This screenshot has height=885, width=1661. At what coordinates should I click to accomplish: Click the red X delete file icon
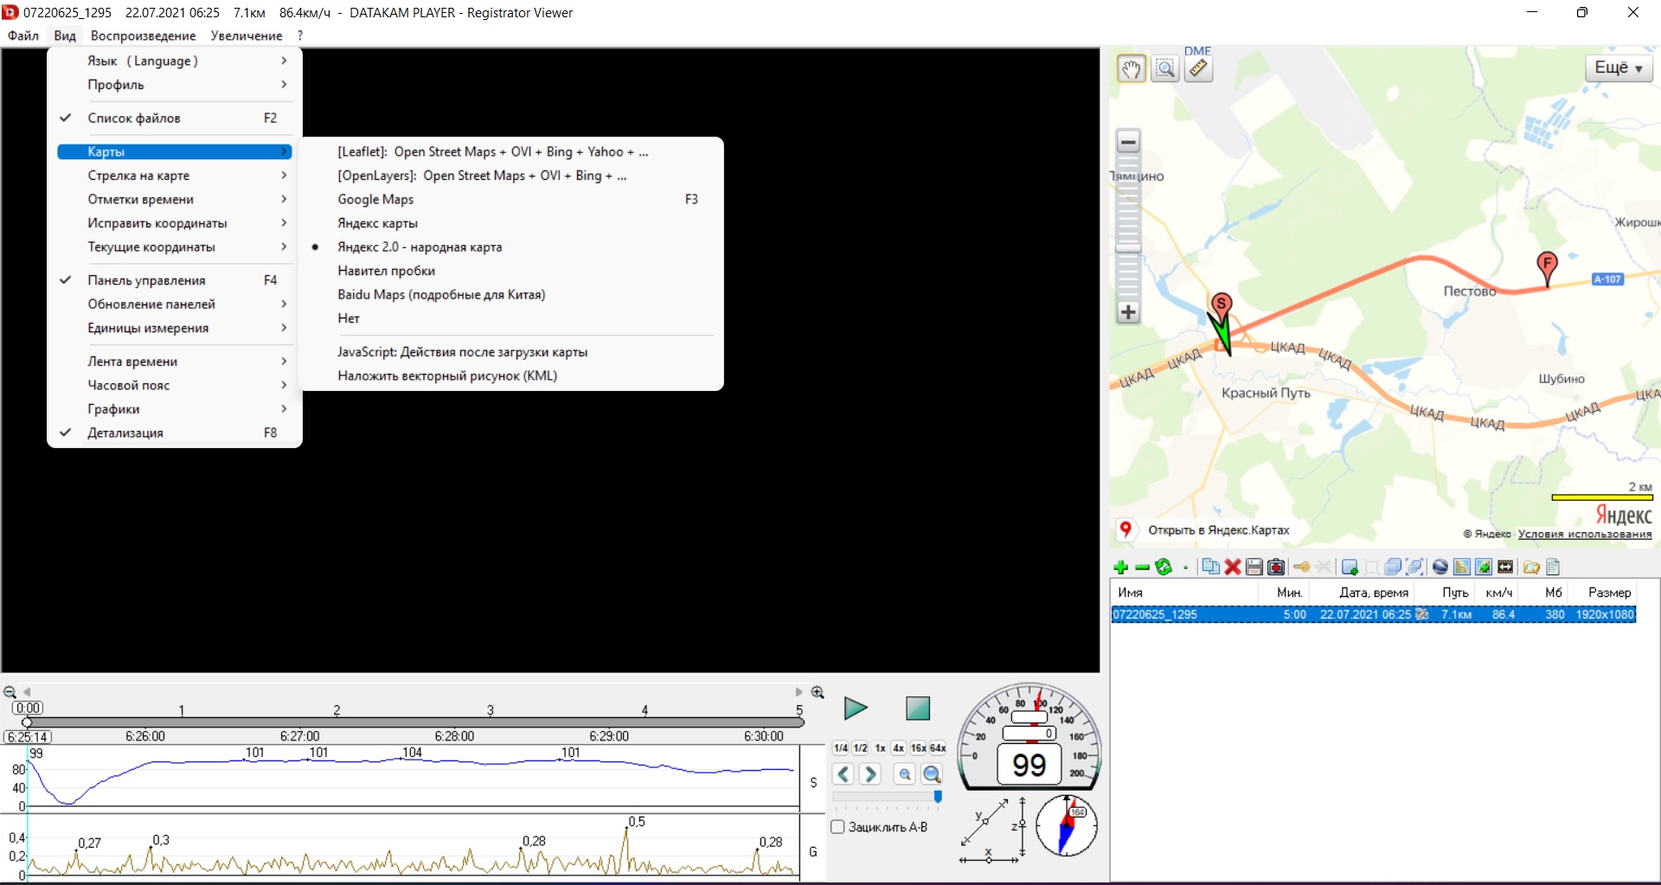pyautogui.click(x=1233, y=568)
